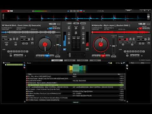Screen dimensions: 152x114
Task: Click the left channel gain knob in mixer
Action: coord(69,28)
